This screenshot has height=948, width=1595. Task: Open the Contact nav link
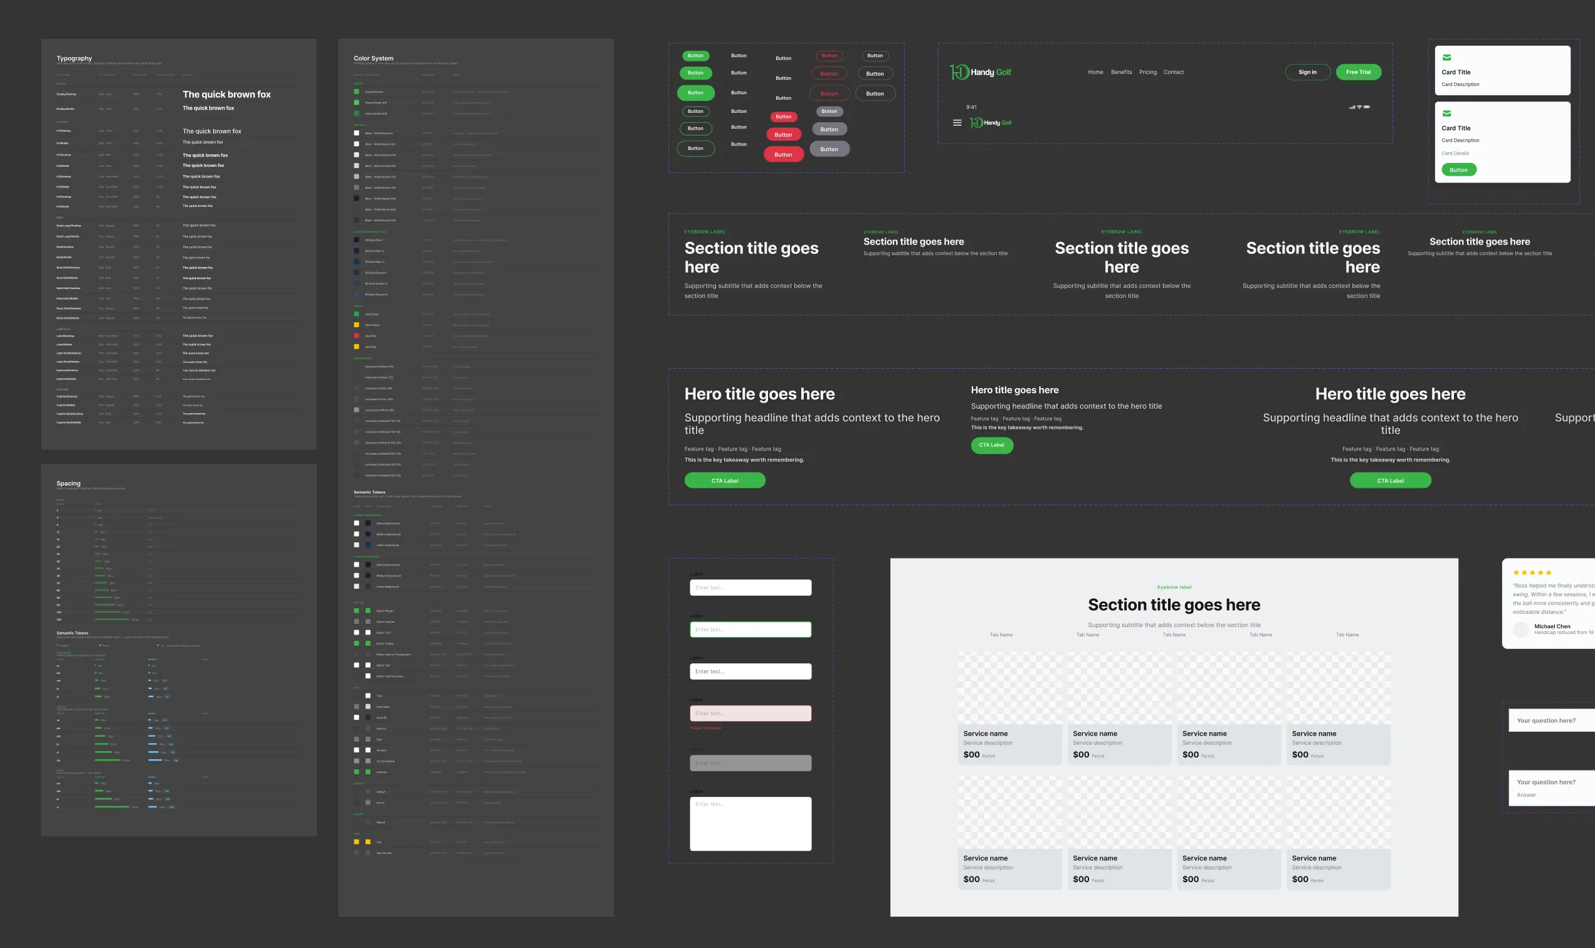1174,72
